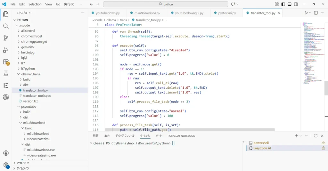Toggle bottom panel visibility
The image size is (328, 171).
[x=290, y=4]
